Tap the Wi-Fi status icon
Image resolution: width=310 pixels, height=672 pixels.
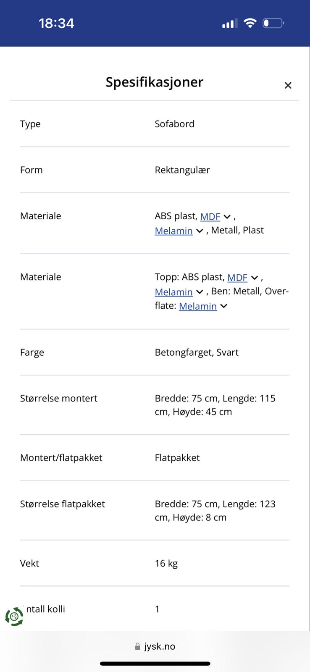250,23
